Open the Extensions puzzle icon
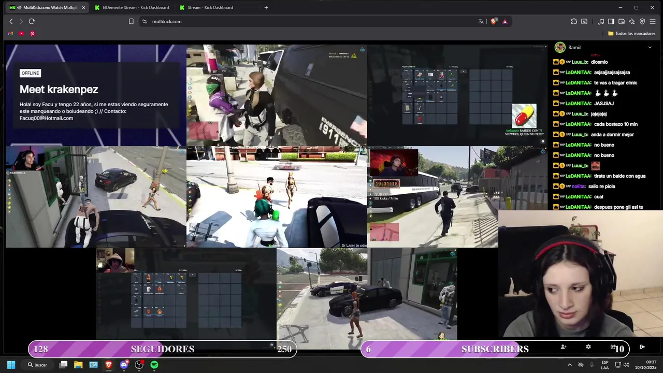 [x=574, y=21]
